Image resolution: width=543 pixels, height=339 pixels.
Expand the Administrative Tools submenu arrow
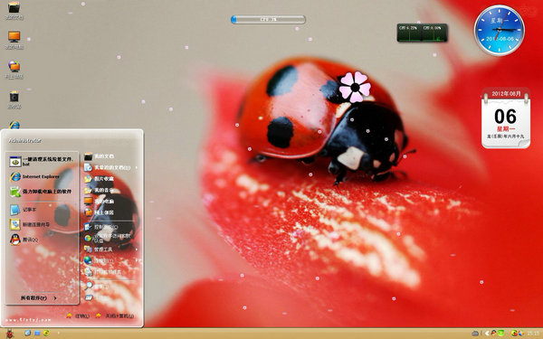pos(136,250)
